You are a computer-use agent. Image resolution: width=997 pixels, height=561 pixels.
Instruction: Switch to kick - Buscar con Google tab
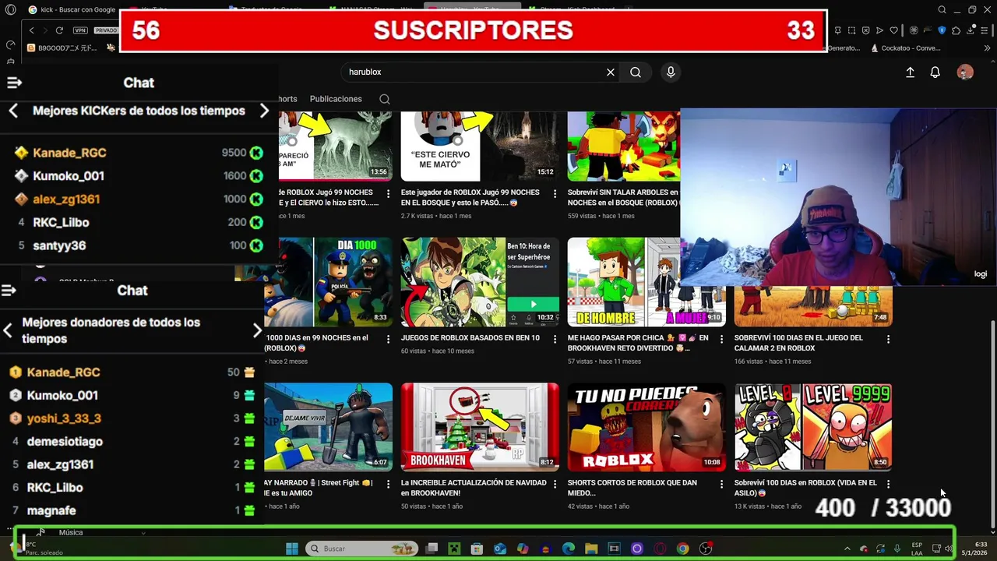point(72,9)
